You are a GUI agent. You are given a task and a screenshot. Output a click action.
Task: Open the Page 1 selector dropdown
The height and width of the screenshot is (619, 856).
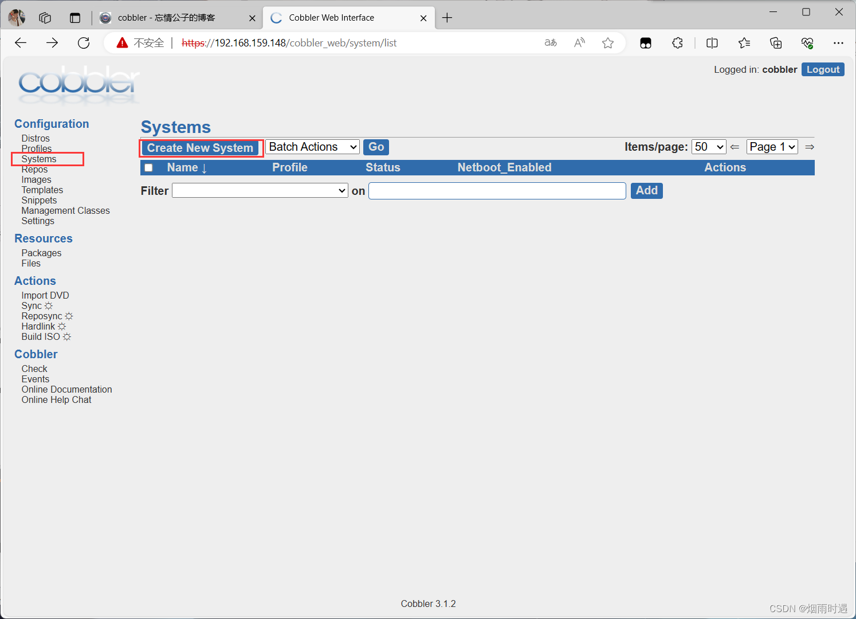pyautogui.click(x=772, y=147)
